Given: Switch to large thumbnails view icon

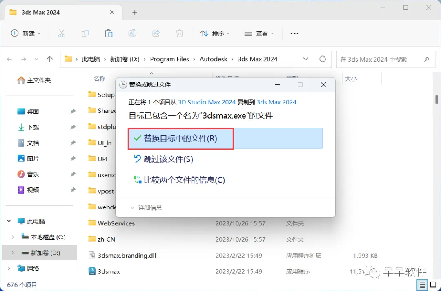Looking at the screenshot, I should [433, 285].
